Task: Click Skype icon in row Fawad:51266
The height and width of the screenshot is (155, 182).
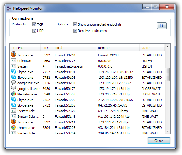Action: tap(14, 105)
